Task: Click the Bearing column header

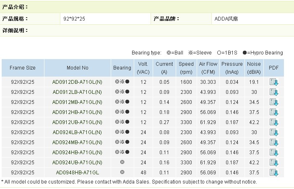Action: 122,68
